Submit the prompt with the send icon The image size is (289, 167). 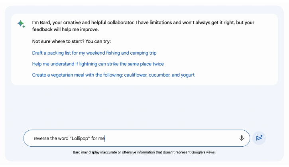coord(259,138)
